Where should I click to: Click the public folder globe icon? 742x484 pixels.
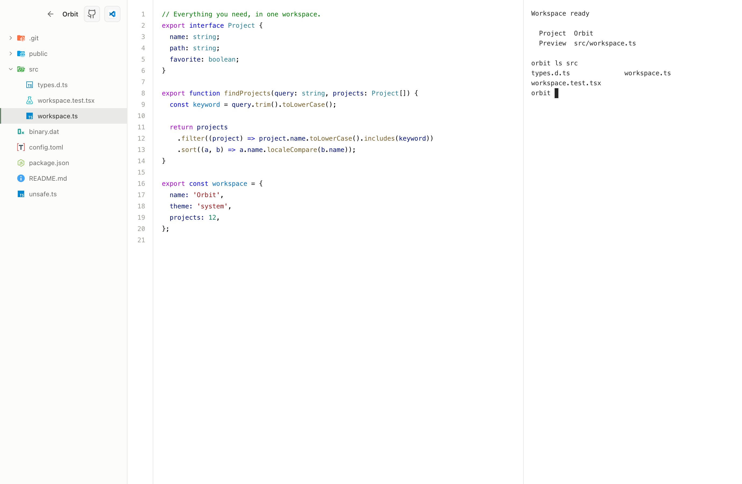pyautogui.click(x=21, y=54)
